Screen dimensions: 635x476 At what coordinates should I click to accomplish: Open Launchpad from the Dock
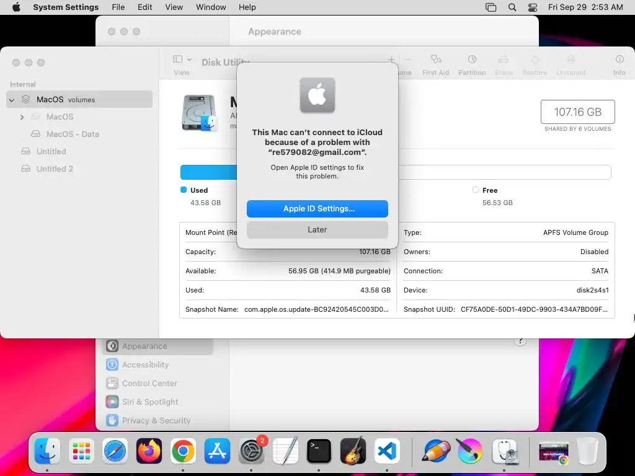[81, 451]
